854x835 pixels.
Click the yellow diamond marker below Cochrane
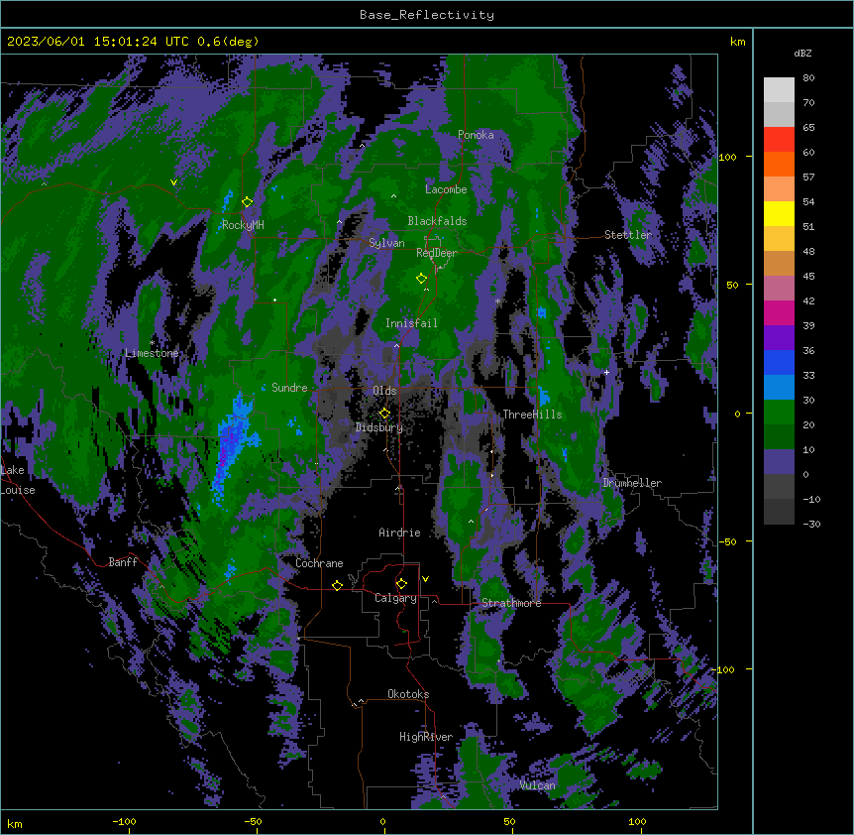[x=337, y=585]
